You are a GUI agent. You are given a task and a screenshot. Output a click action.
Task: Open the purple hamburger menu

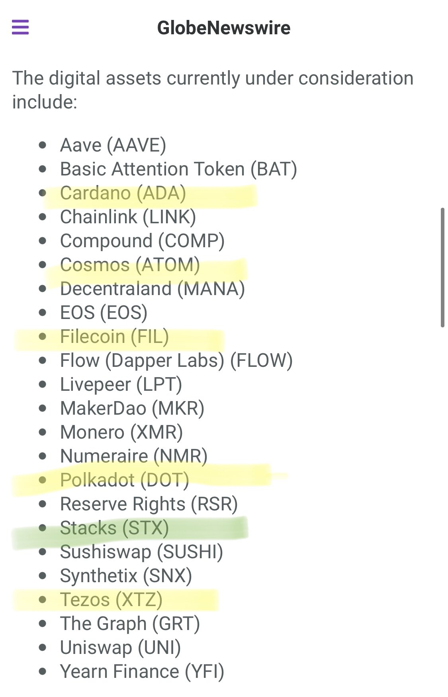pyautogui.click(x=20, y=28)
